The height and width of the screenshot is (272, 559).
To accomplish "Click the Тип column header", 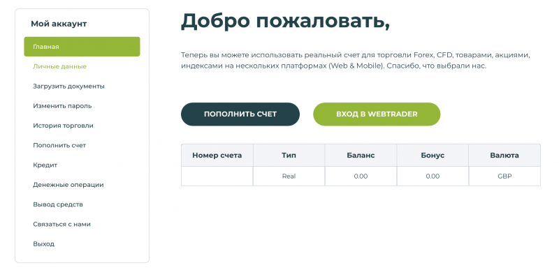I will [289, 156].
